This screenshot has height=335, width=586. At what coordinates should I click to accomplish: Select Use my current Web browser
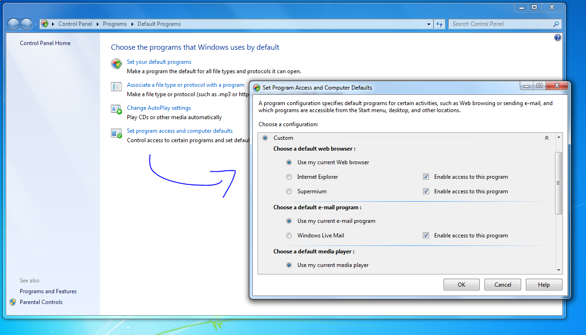tap(289, 162)
